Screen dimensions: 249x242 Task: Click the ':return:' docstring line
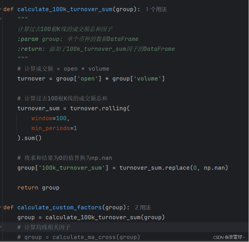pyautogui.click(x=96, y=49)
